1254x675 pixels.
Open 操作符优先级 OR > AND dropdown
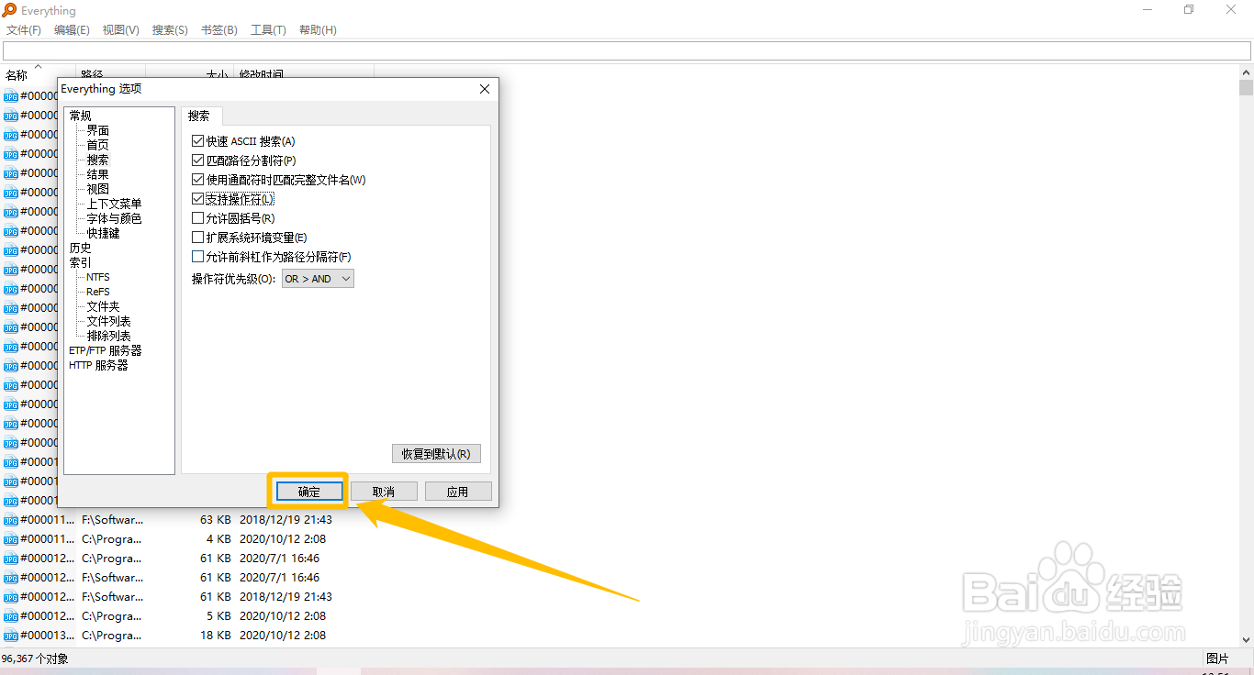318,279
